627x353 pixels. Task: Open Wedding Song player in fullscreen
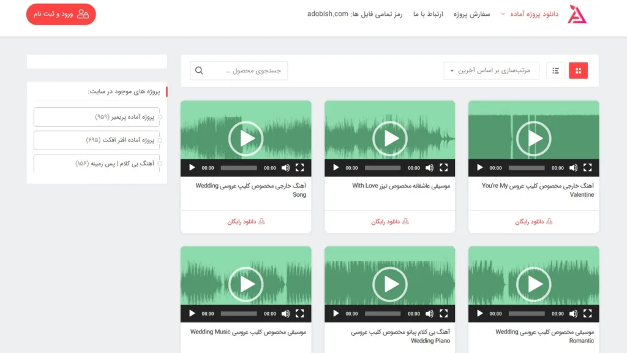[x=300, y=168]
